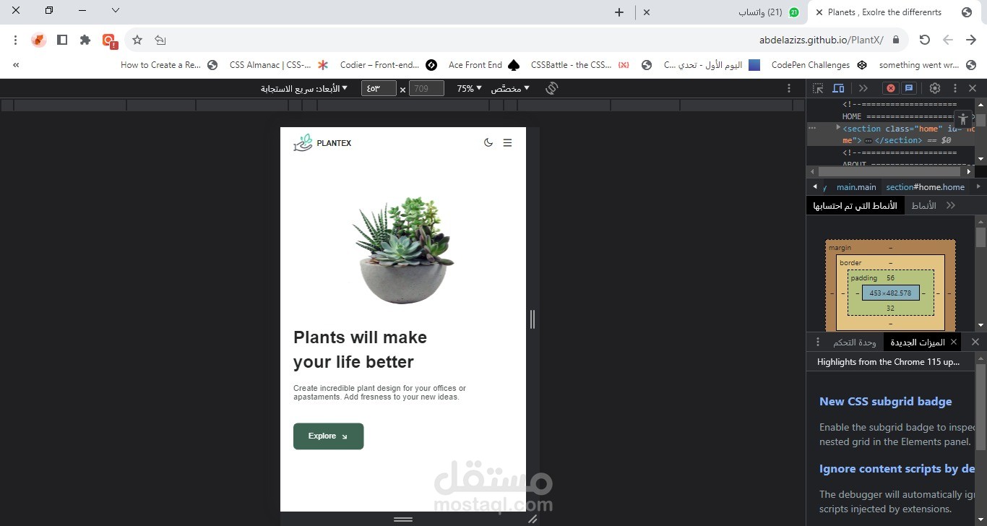Toggle dark mode with the moon icon

[488, 142]
